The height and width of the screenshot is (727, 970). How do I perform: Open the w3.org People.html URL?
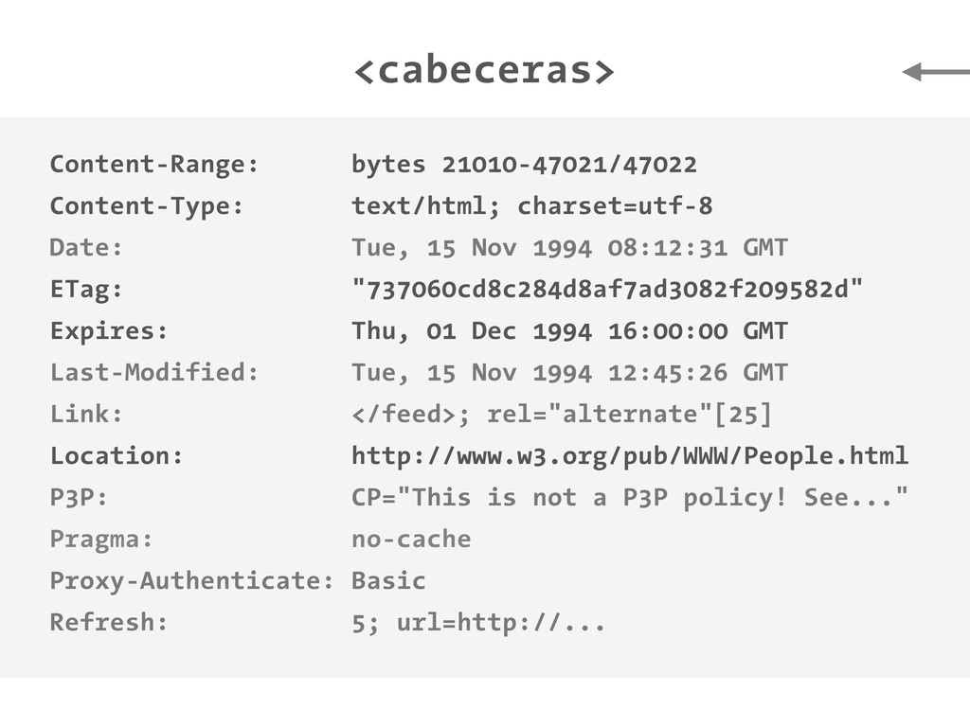[x=630, y=456]
